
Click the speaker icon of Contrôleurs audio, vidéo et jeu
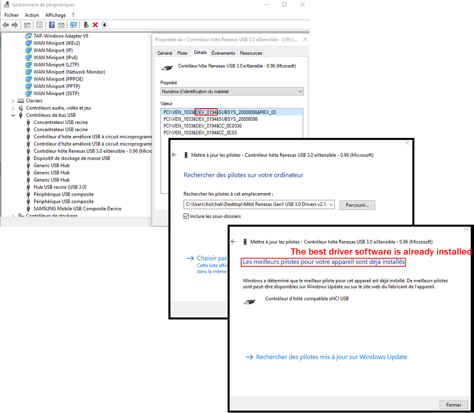coord(21,108)
